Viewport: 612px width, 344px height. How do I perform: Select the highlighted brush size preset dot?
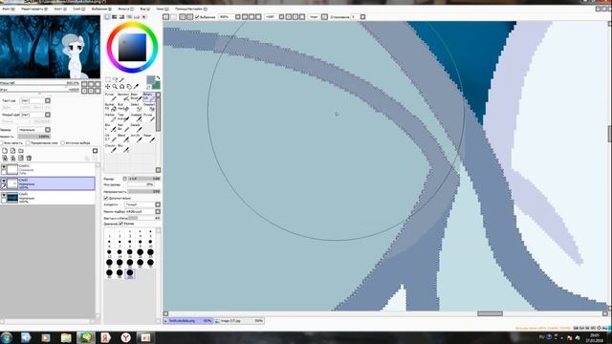pyautogui.click(x=130, y=273)
